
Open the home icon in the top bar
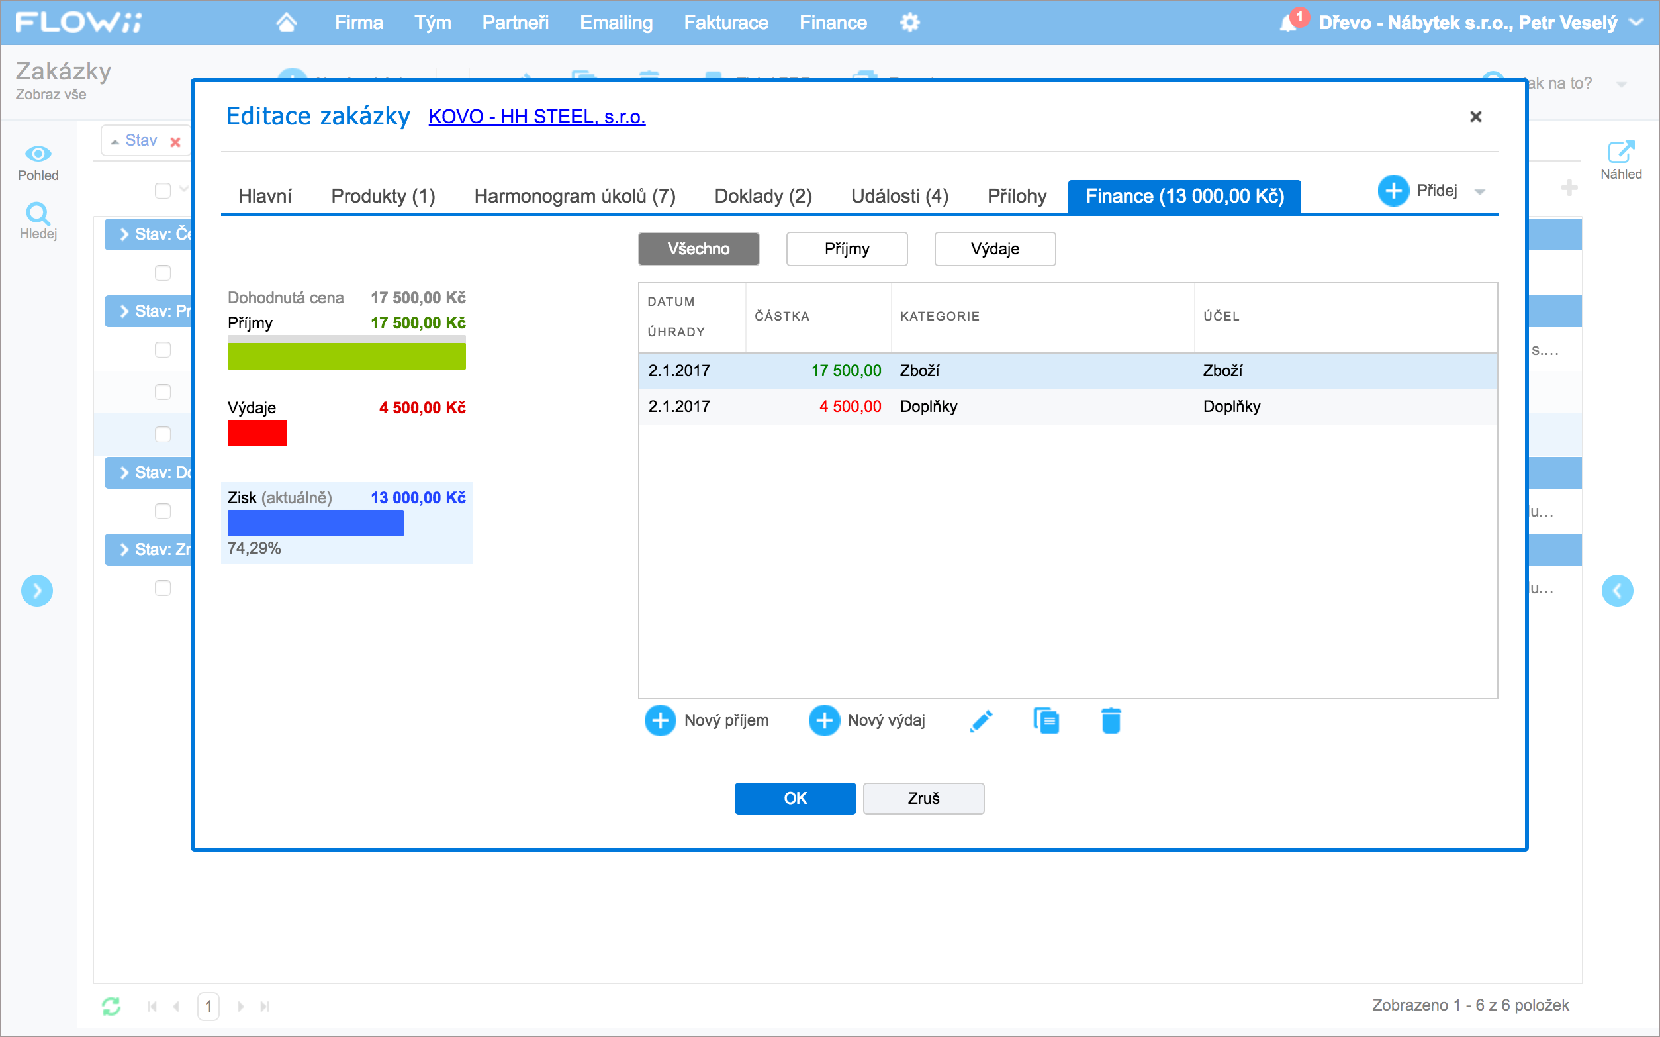tap(287, 23)
